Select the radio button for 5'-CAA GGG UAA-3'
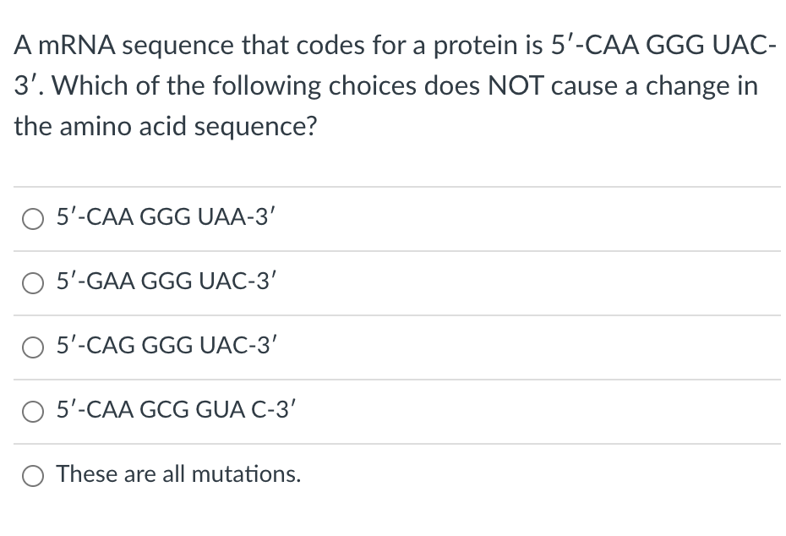This screenshot has width=786, height=536. tap(33, 219)
